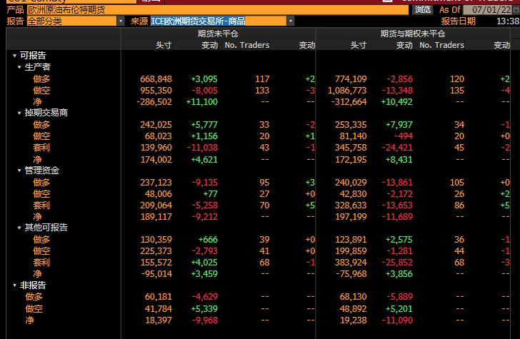Screen dimensions: 520x339
Task: Select the 做空 row under 非报告
Action: pyautogui.click(x=34, y=308)
